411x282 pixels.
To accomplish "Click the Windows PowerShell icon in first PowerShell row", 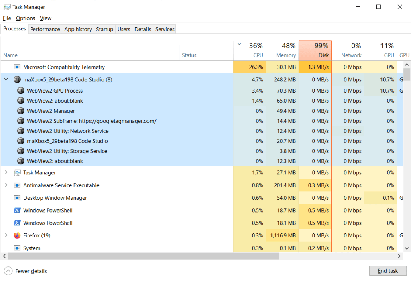I will (x=17, y=211).
